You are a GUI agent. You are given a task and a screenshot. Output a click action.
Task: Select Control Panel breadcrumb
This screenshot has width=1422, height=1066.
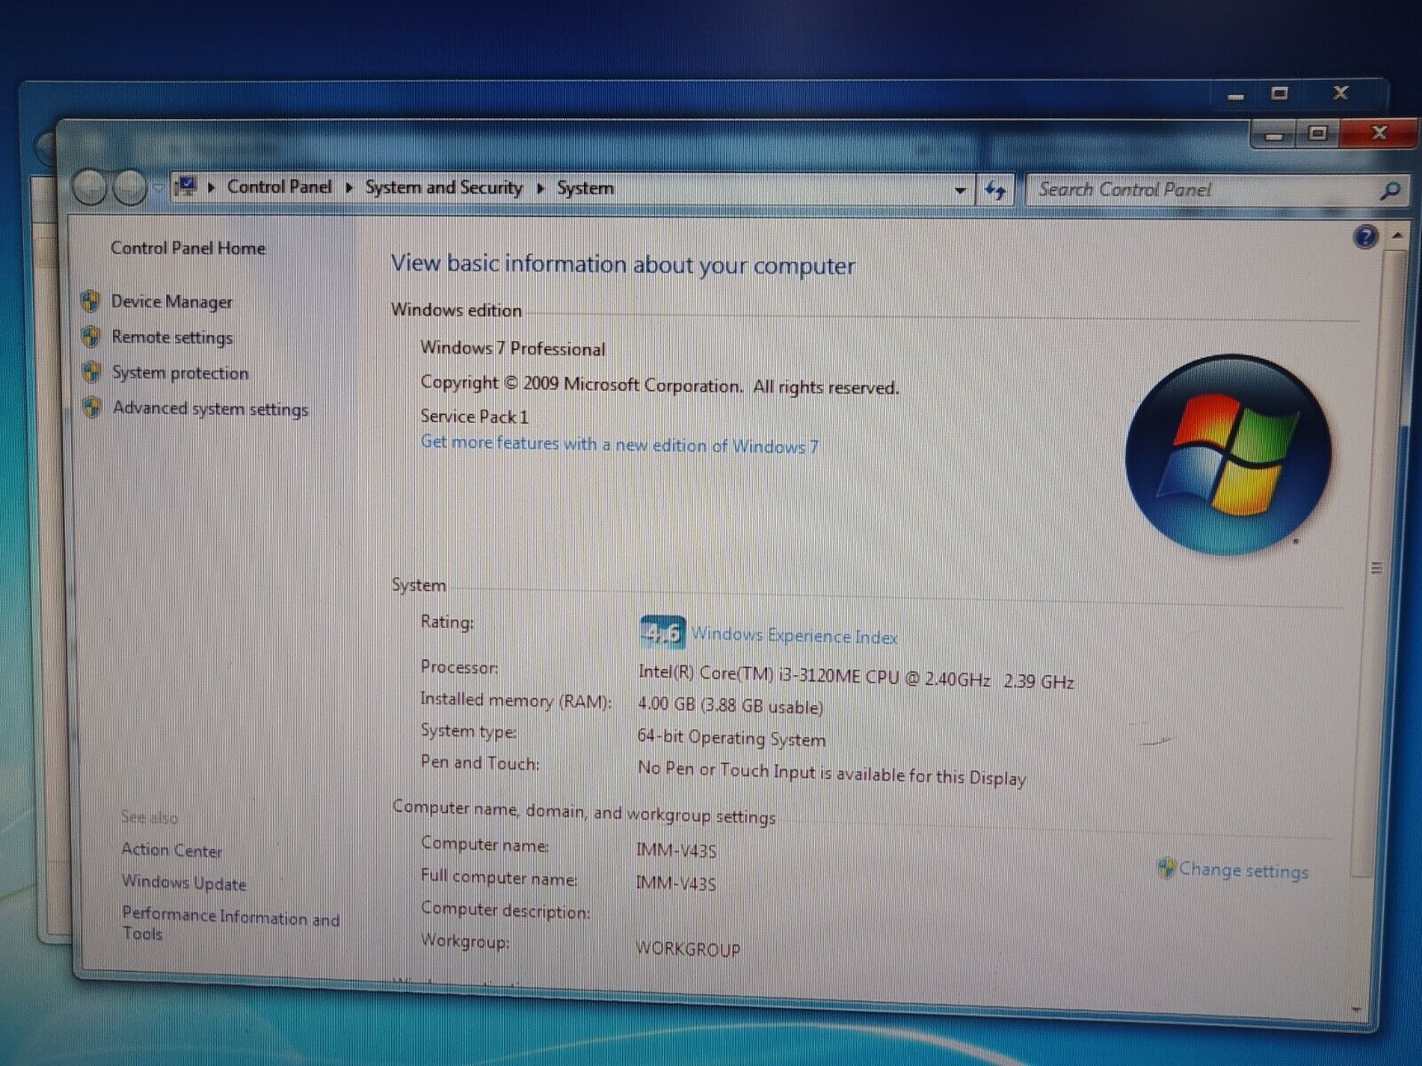(279, 187)
